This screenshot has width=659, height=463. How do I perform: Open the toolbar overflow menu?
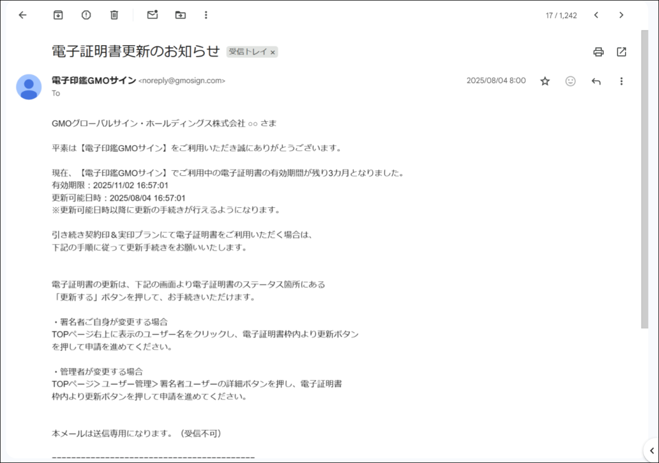pyautogui.click(x=206, y=15)
